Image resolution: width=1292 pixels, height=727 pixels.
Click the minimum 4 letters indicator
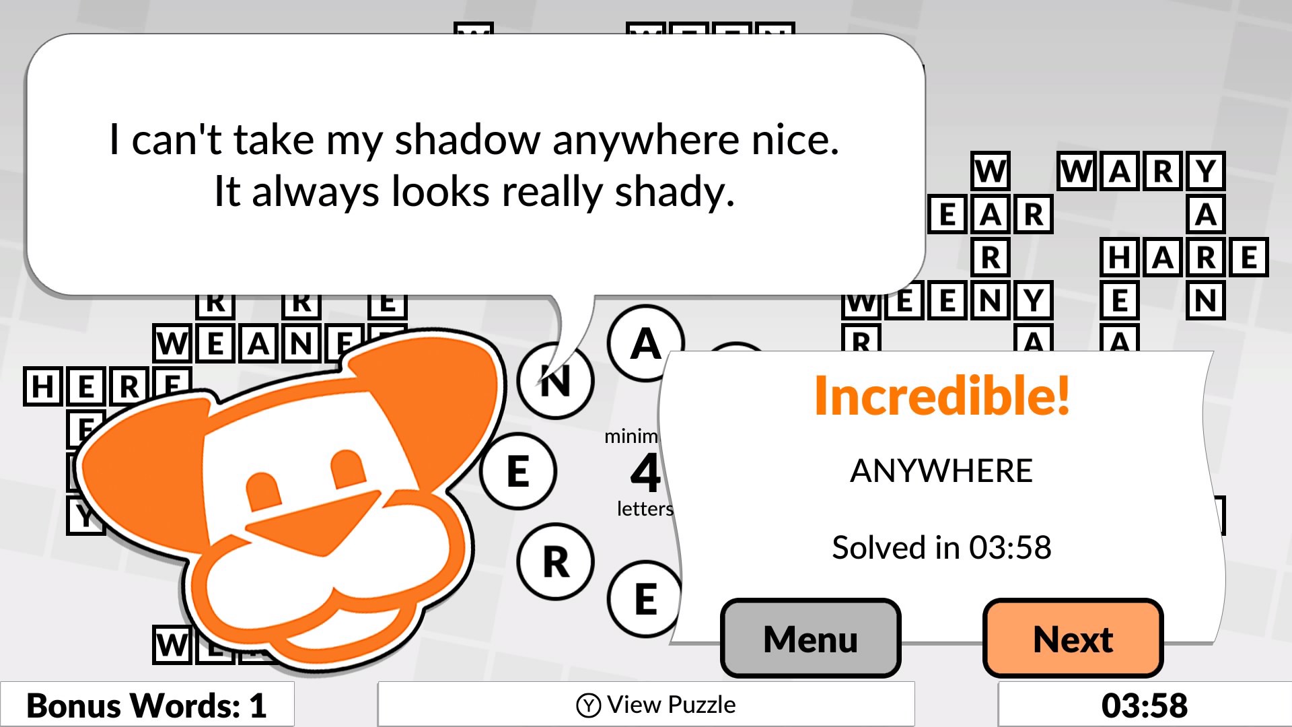coord(646,470)
